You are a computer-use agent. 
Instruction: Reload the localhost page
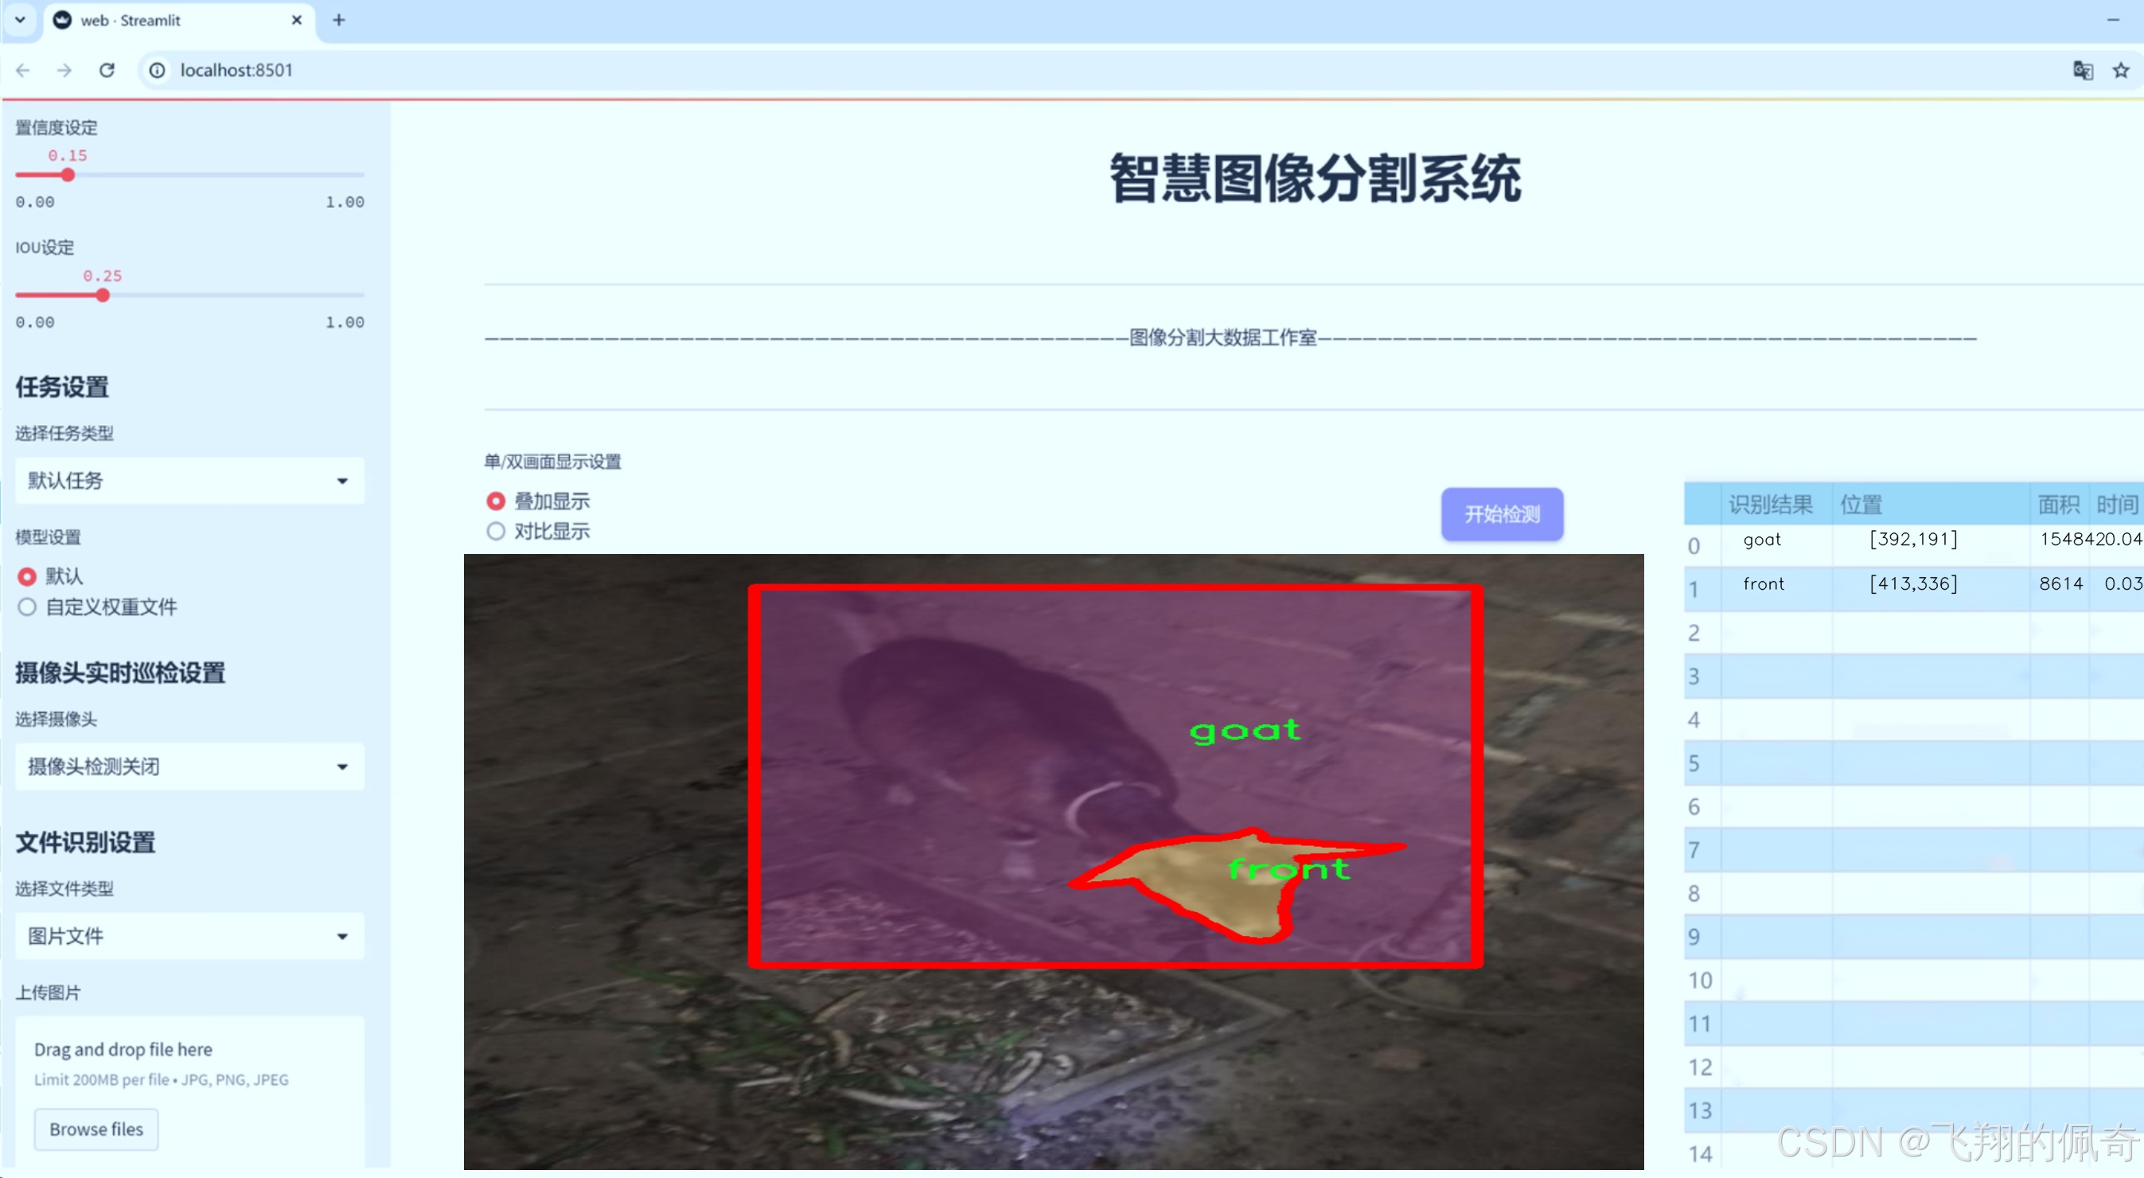[107, 70]
